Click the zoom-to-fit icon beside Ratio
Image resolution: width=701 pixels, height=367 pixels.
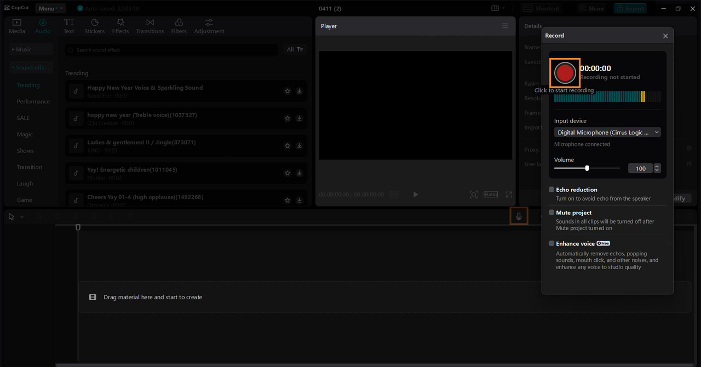click(474, 194)
